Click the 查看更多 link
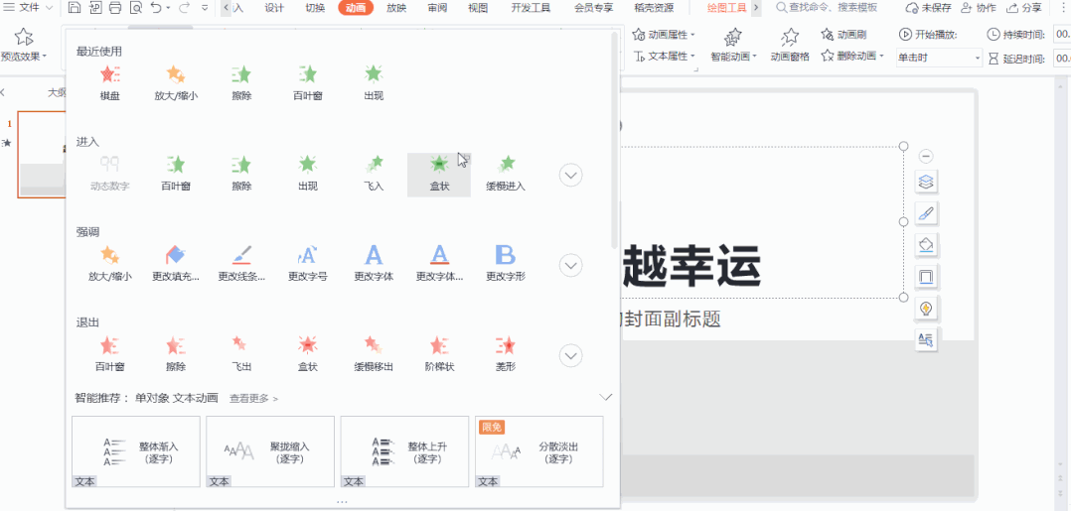The width and height of the screenshot is (1071, 511). 253,399
